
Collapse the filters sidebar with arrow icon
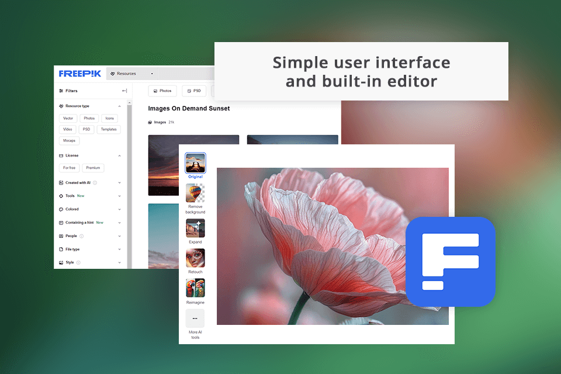(x=124, y=91)
